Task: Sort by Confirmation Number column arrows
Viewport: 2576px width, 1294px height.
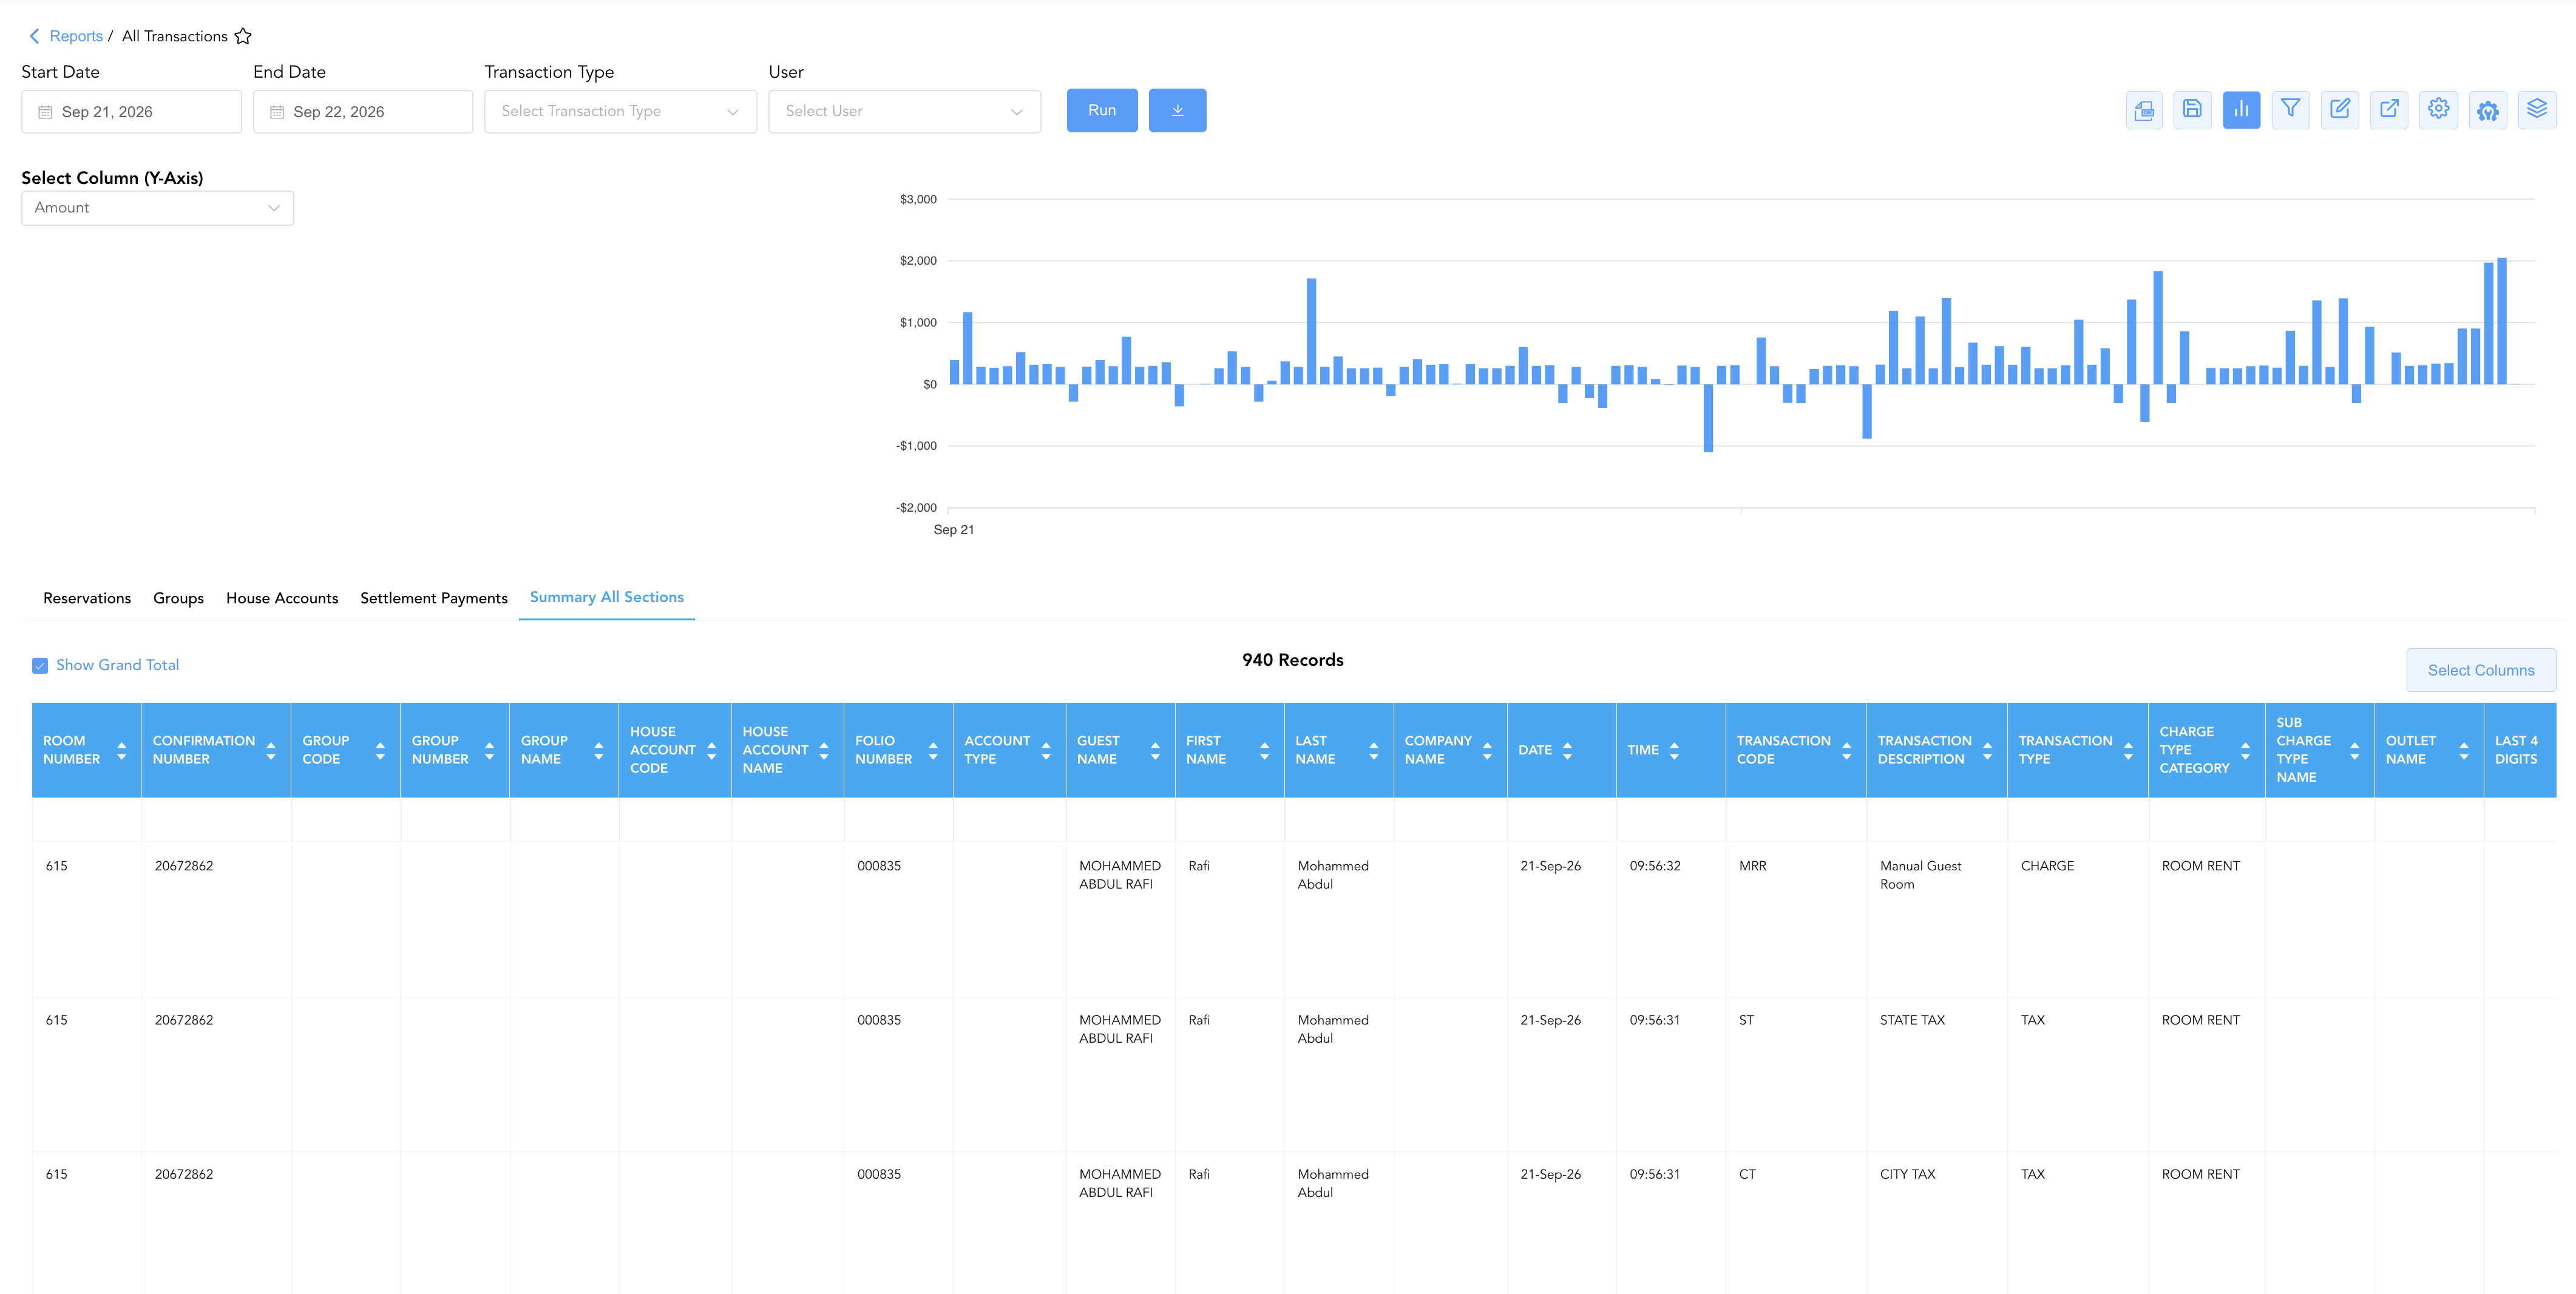Action: click(x=271, y=750)
